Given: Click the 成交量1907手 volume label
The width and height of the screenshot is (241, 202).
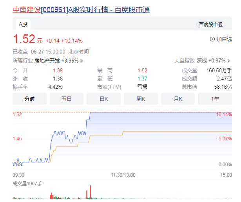Looking at the screenshot, I should 27,183.
